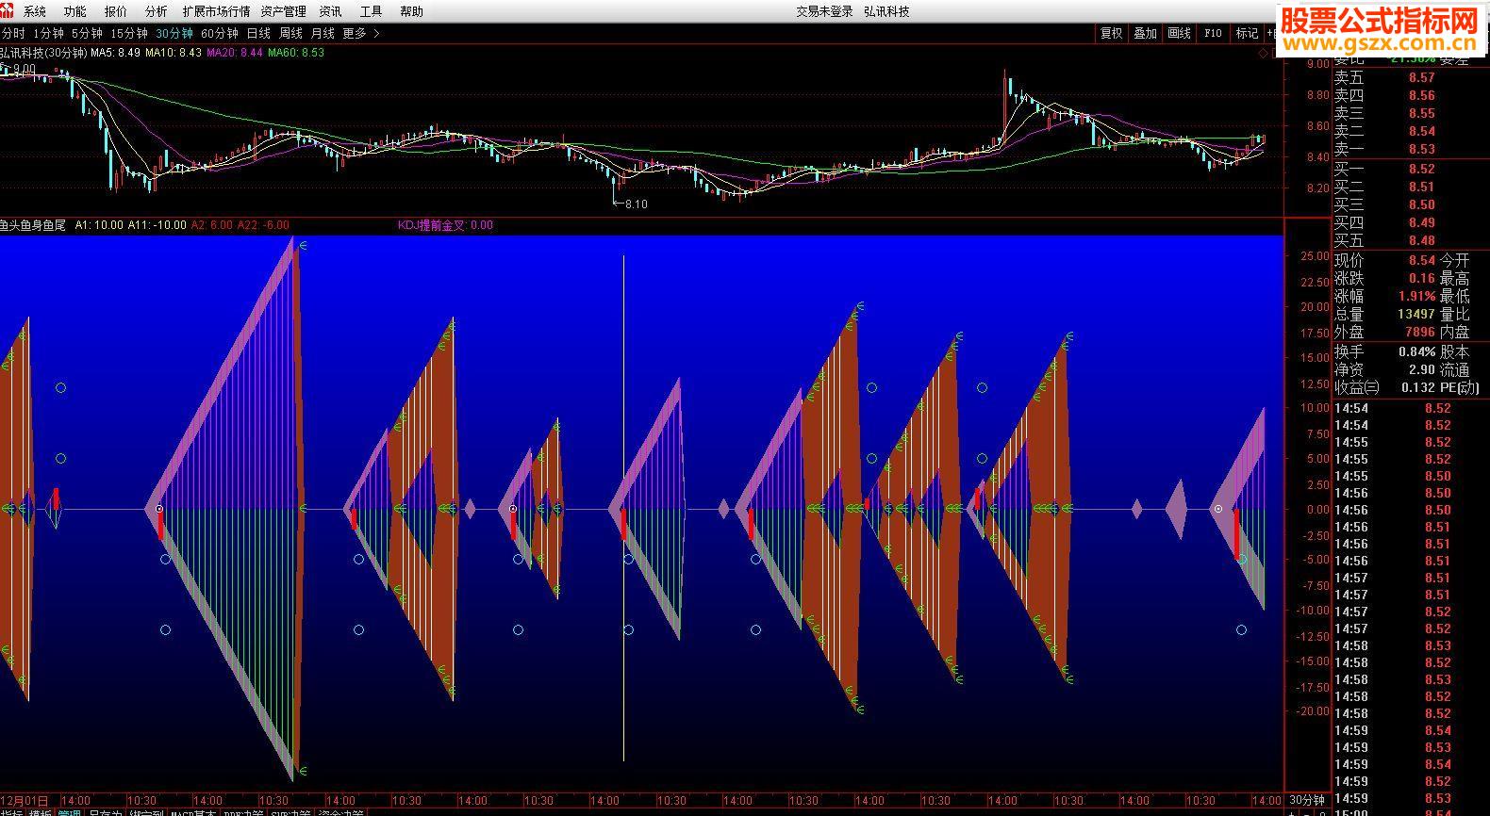
Task: Switch to the 15分钟 period
Action: click(129, 33)
